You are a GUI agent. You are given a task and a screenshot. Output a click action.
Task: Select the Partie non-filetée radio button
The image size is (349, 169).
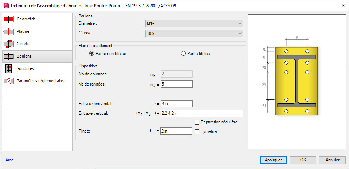coord(91,54)
